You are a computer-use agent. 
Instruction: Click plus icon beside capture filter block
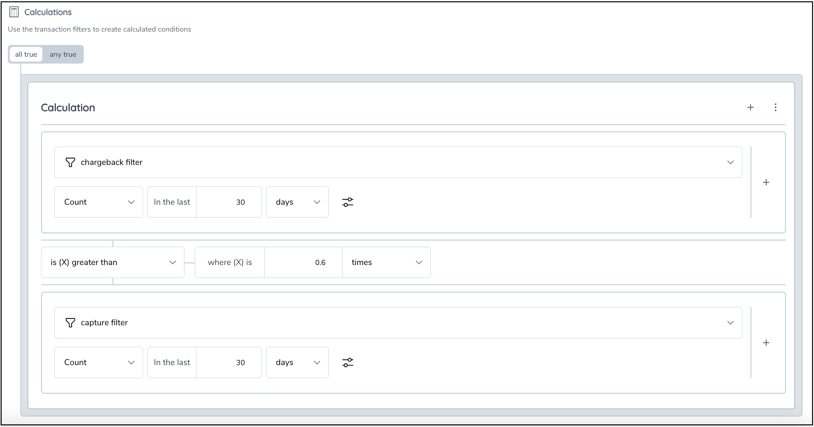click(x=766, y=343)
